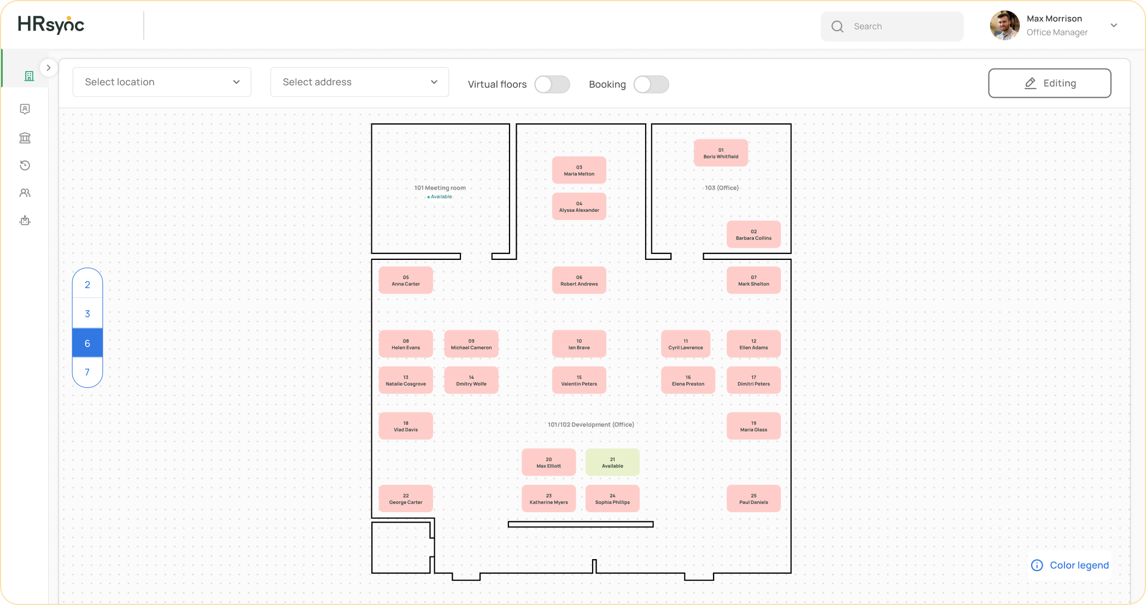
Task: Open the office building floor plan sidebar icon
Action: (29, 76)
